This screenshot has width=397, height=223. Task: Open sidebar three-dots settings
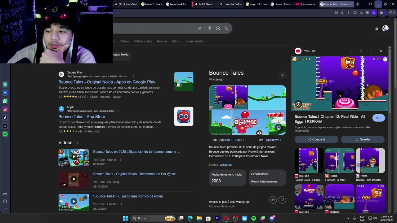5,208
